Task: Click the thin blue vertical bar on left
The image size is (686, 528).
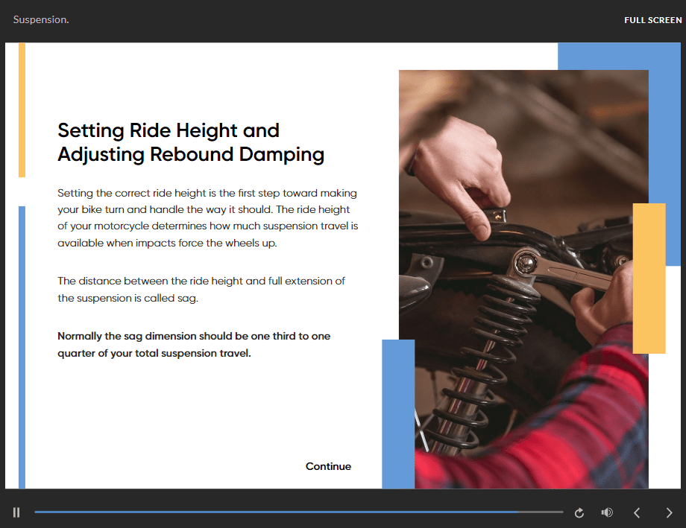Action: 22,348
